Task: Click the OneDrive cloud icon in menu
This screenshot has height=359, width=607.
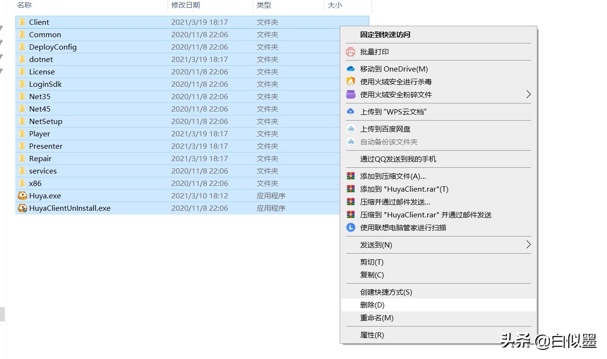Action: (x=350, y=69)
